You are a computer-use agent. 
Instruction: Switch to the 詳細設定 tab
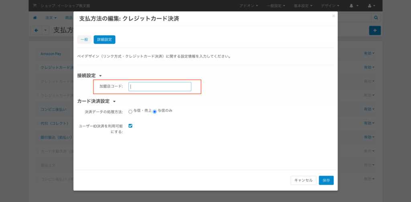pos(104,39)
